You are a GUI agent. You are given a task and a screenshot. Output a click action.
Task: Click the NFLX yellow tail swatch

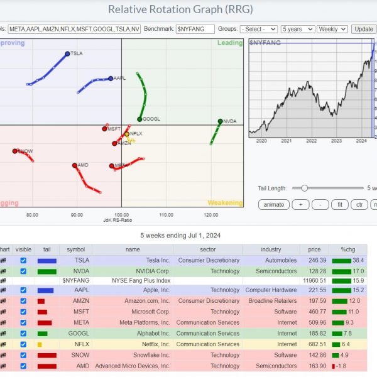[x=40, y=345]
